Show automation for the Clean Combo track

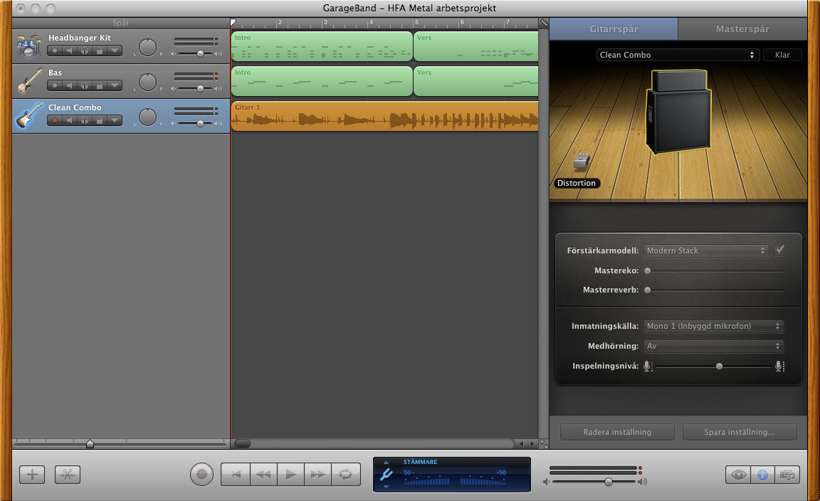pos(115,120)
